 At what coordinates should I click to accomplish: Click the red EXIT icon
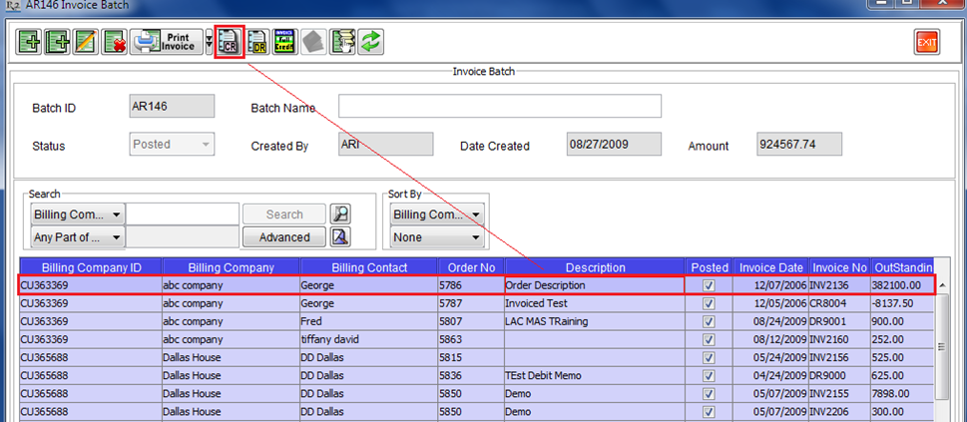click(x=927, y=42)
